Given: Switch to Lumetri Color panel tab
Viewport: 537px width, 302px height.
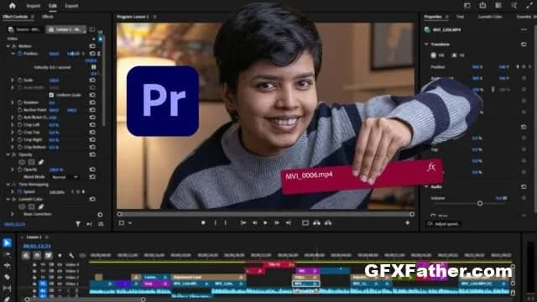Looking at the screenshot, I should (x=490, y=17).
